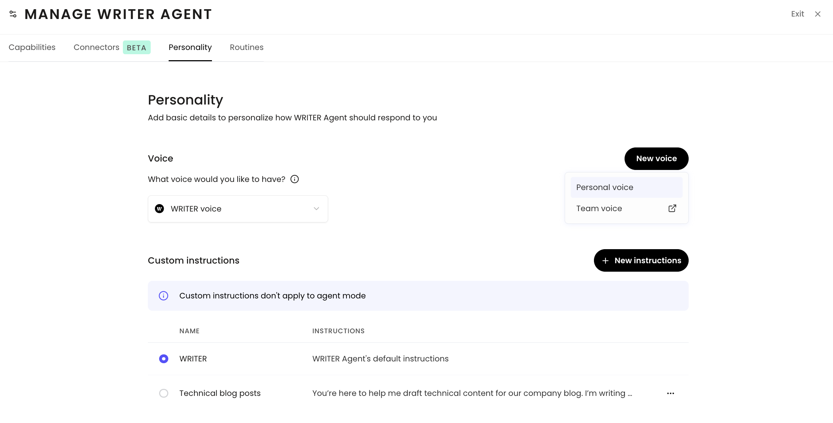Click the info icon next to voice question
833x423 pixels.
click(294, 179)
